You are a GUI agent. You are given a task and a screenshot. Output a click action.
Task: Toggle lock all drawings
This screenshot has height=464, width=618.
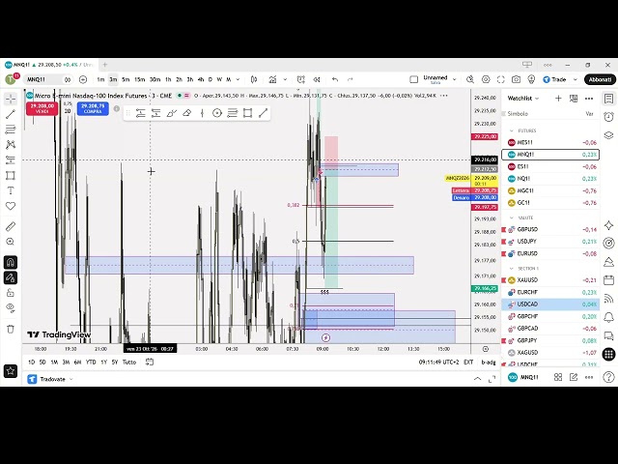click(x=11, y=292)
